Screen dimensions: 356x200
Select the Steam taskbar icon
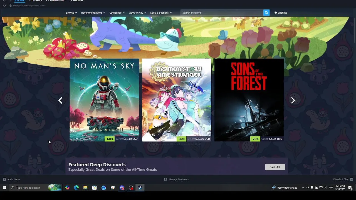point(140,188)
